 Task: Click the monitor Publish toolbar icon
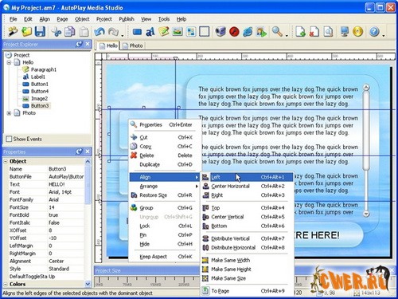[345, 32]
